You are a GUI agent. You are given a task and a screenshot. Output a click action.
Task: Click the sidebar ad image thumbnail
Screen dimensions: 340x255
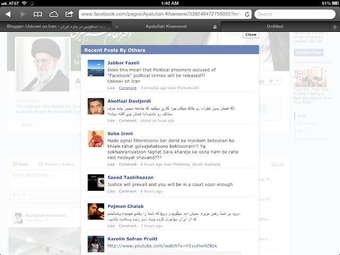[x=310, y=76]
